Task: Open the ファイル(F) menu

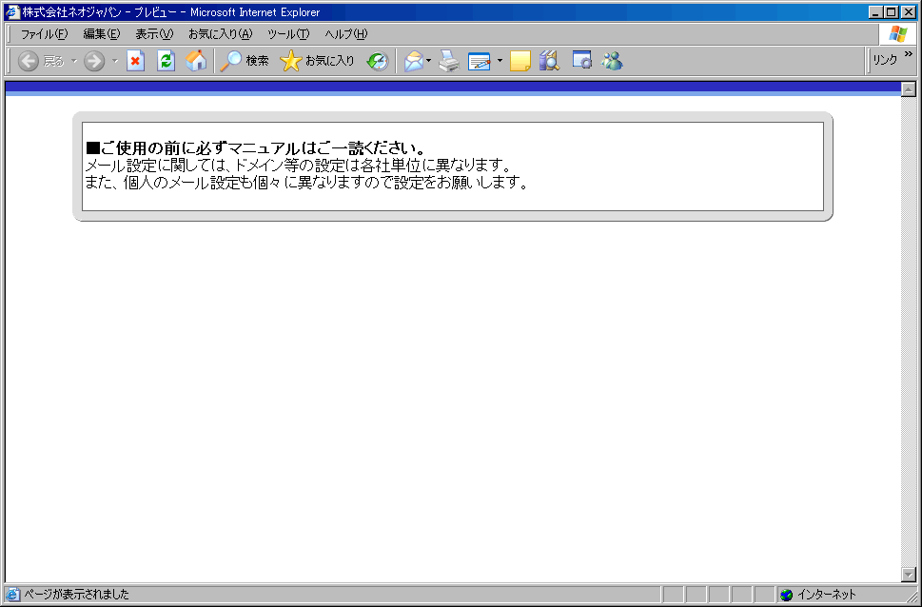Action: (x=44, y=34)
